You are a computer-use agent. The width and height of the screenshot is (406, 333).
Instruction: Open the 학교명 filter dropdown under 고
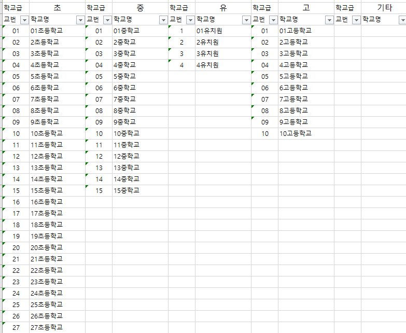pos(329,20)
